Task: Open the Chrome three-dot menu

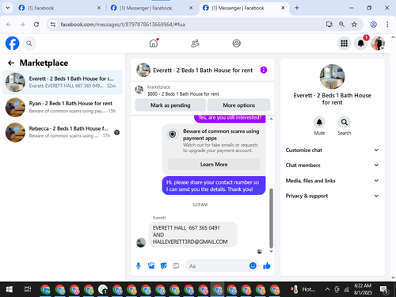Action: [x=387, y=25]
